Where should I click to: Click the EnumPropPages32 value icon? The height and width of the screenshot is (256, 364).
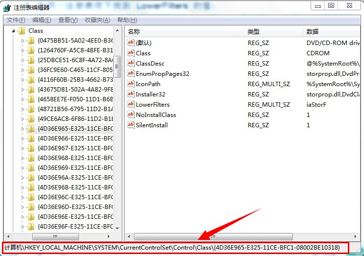pos(130,73)
